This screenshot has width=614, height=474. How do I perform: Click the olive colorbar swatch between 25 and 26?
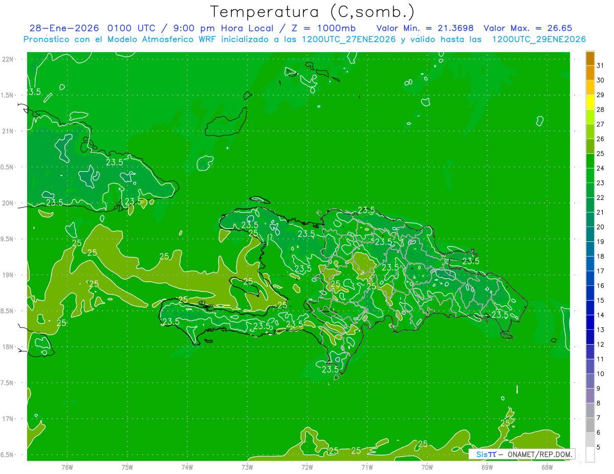coord(590,146)
